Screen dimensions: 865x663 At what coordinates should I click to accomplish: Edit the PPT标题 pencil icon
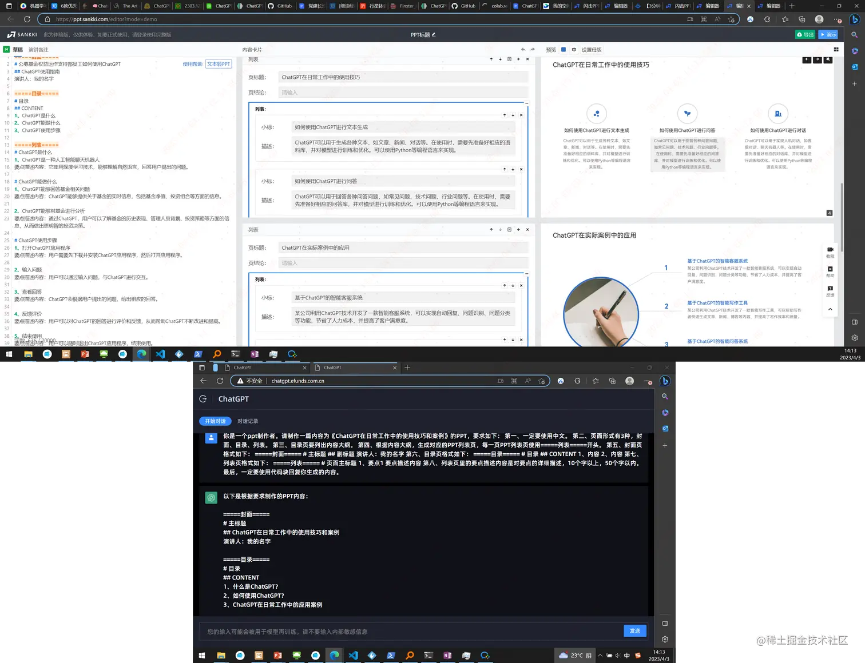[434, 34]
